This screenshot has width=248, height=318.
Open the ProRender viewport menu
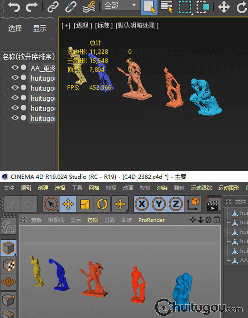151,220
